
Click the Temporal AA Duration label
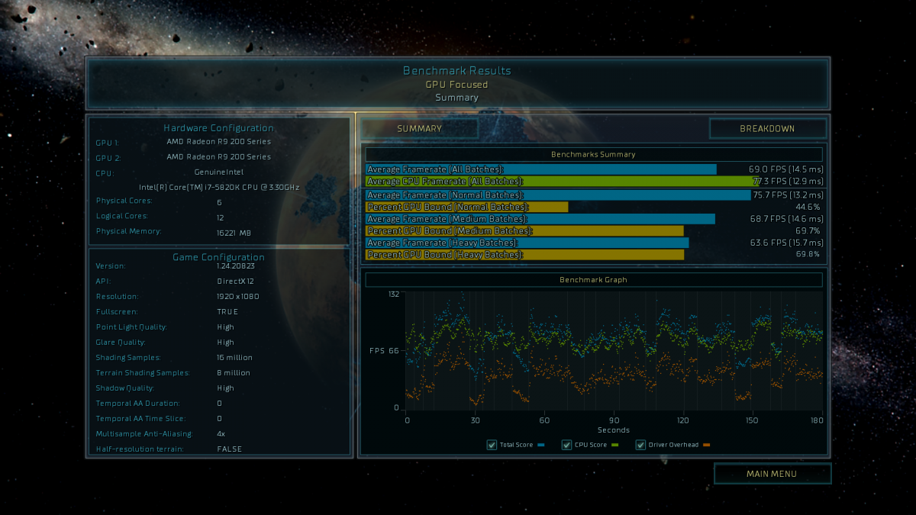coord(137,404)
